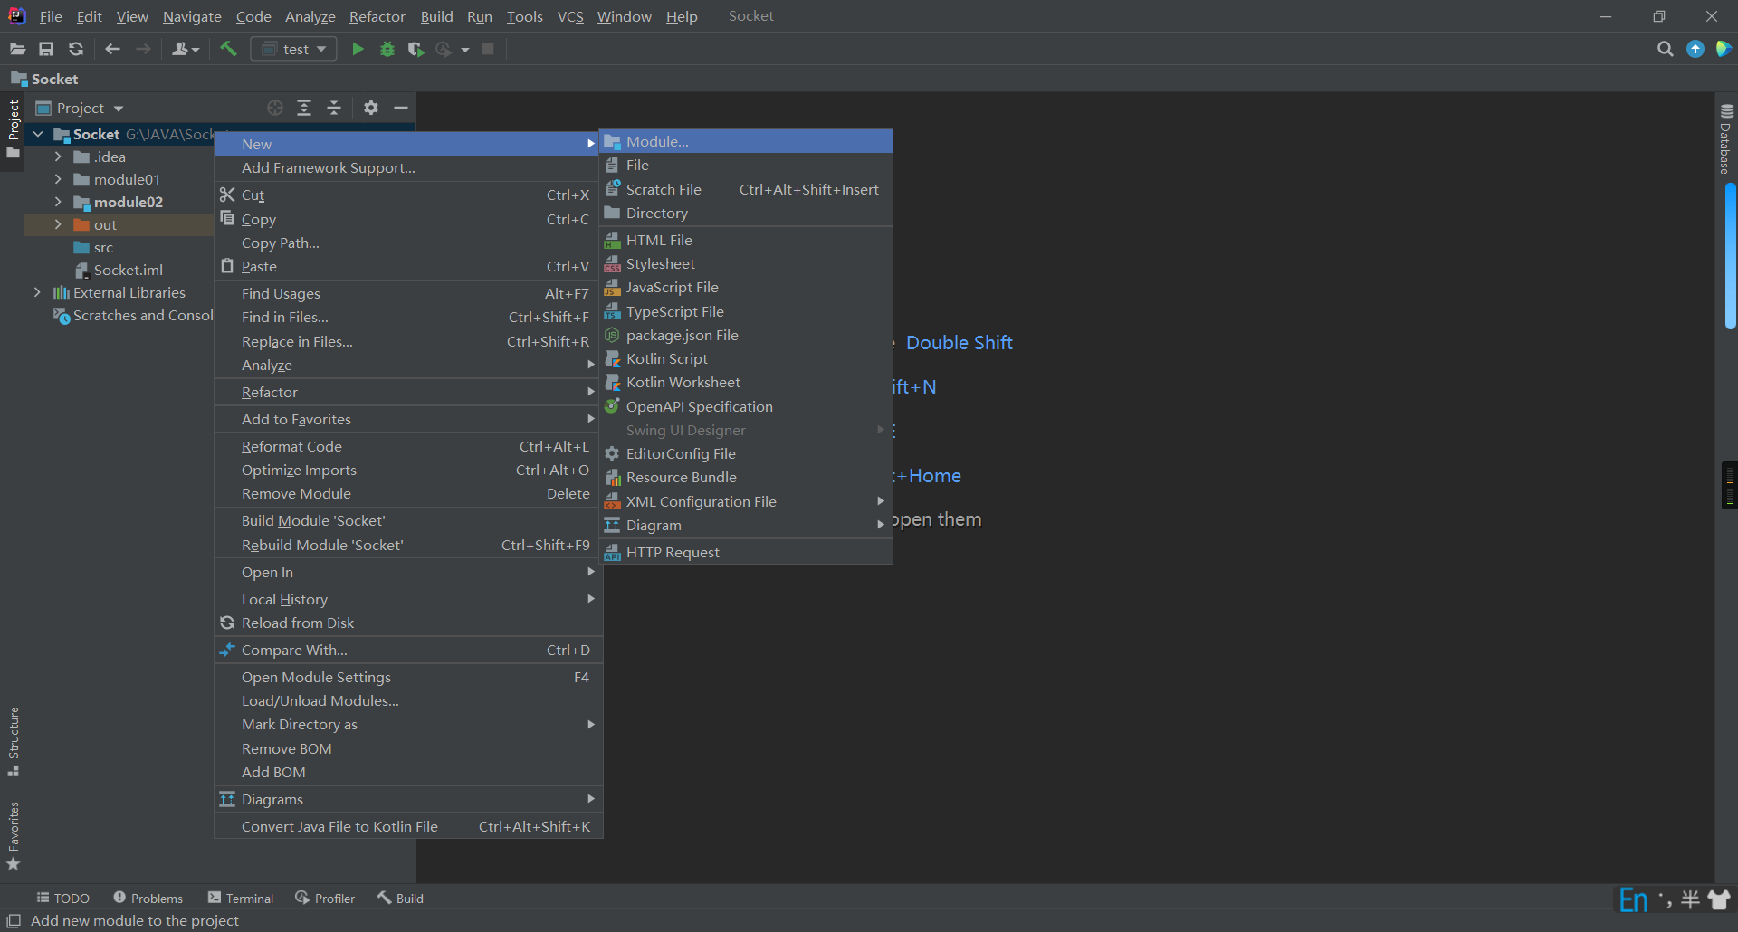Choose Directory in New submenu
The image size is (1738, 932).
pos(746,213)
